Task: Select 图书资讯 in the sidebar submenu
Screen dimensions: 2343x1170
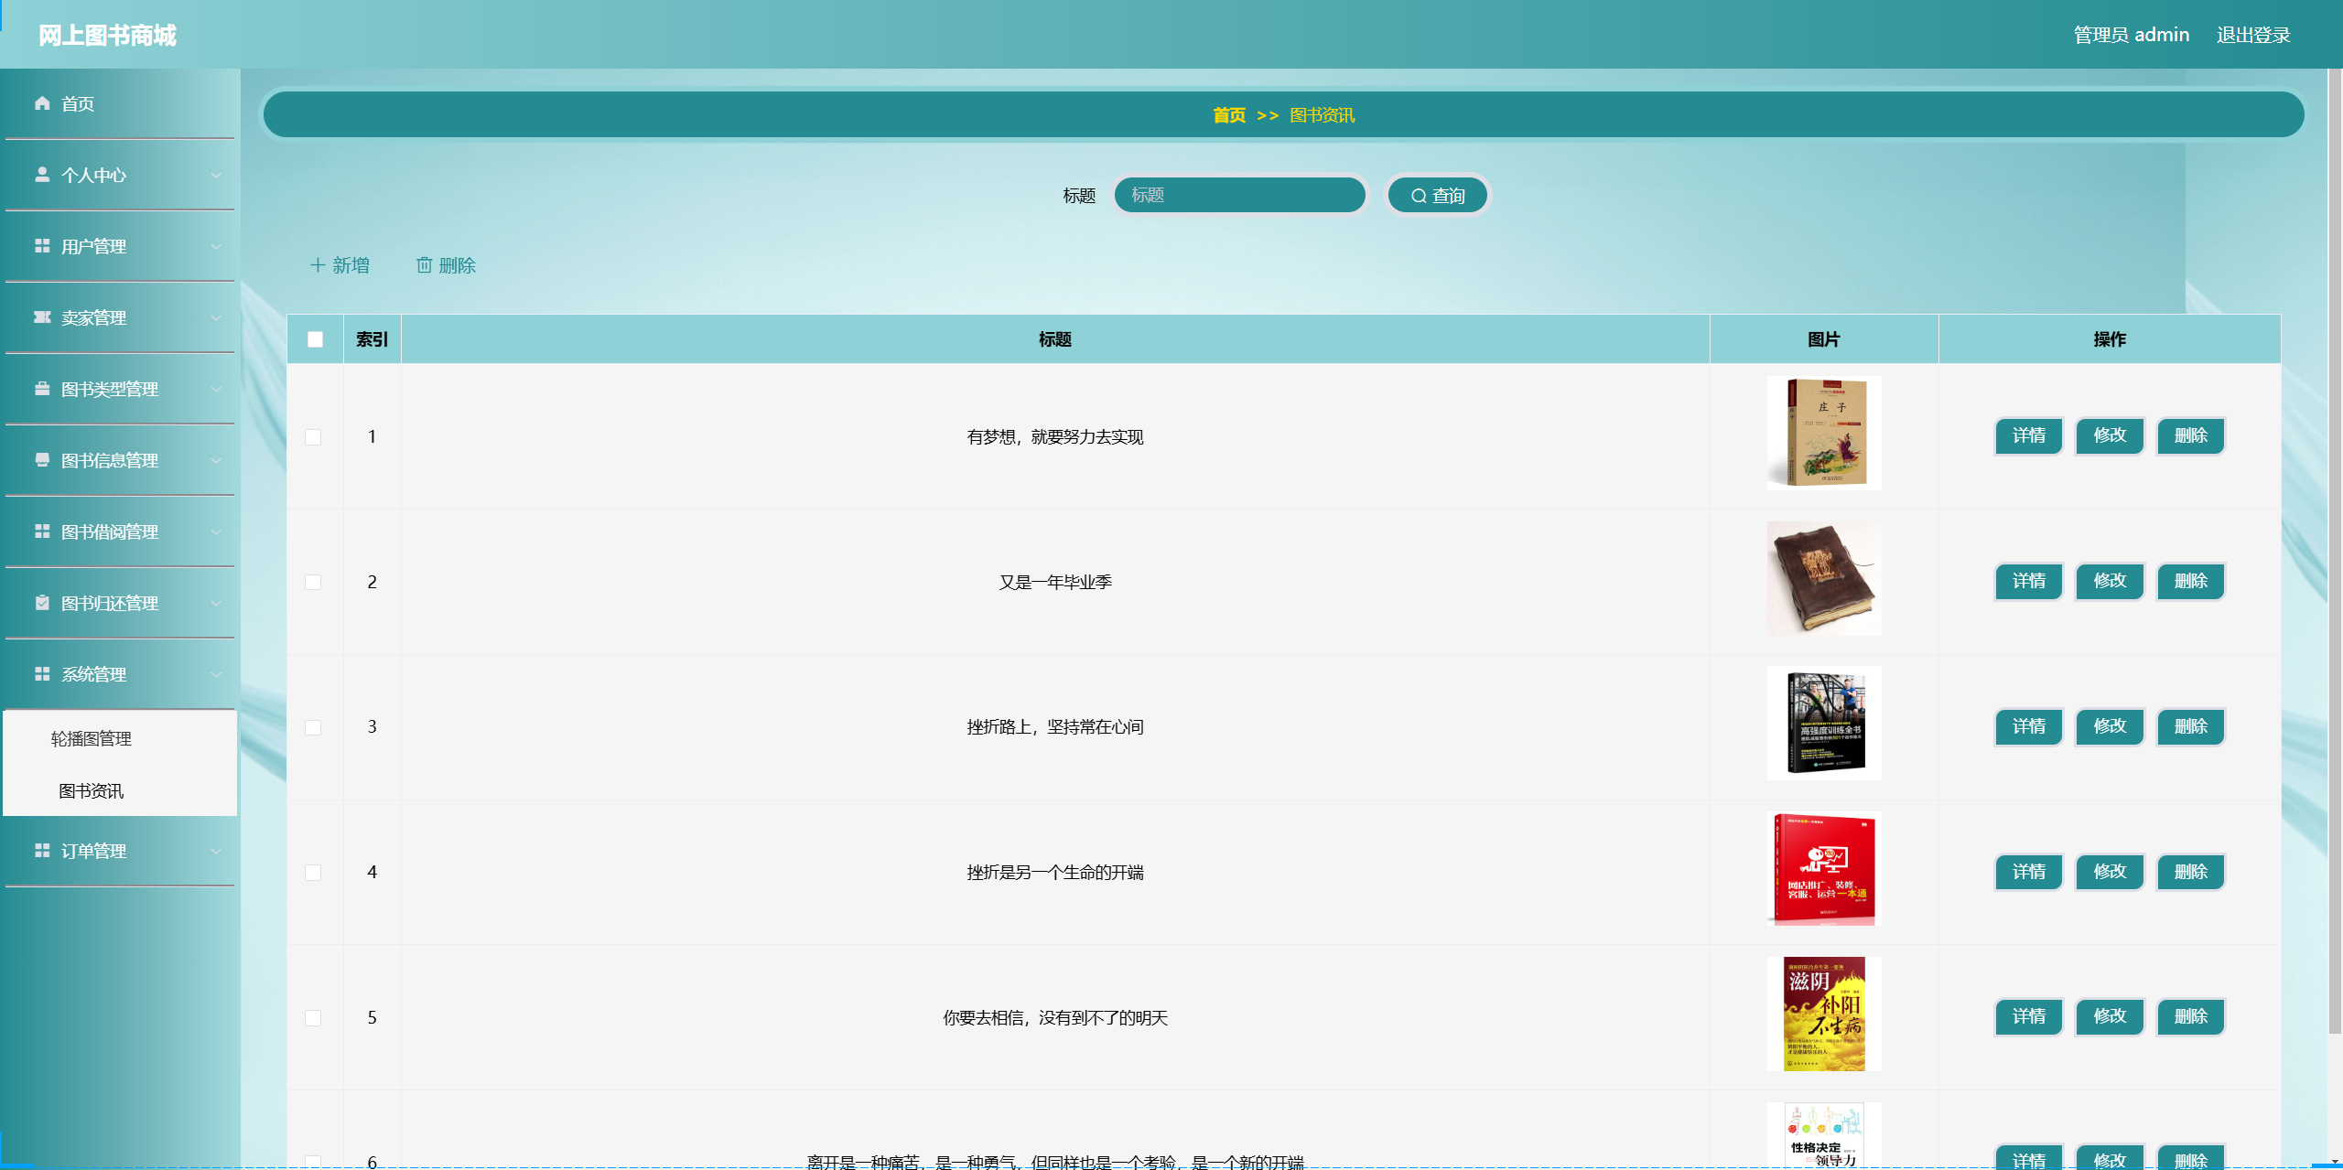Action: [92, 790]
